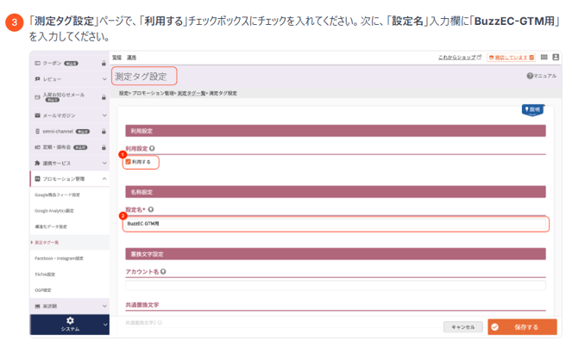578x353 pixels.
Task: Open Facebook・Instagram設定 menu item
Action: [x=60, y=257]
